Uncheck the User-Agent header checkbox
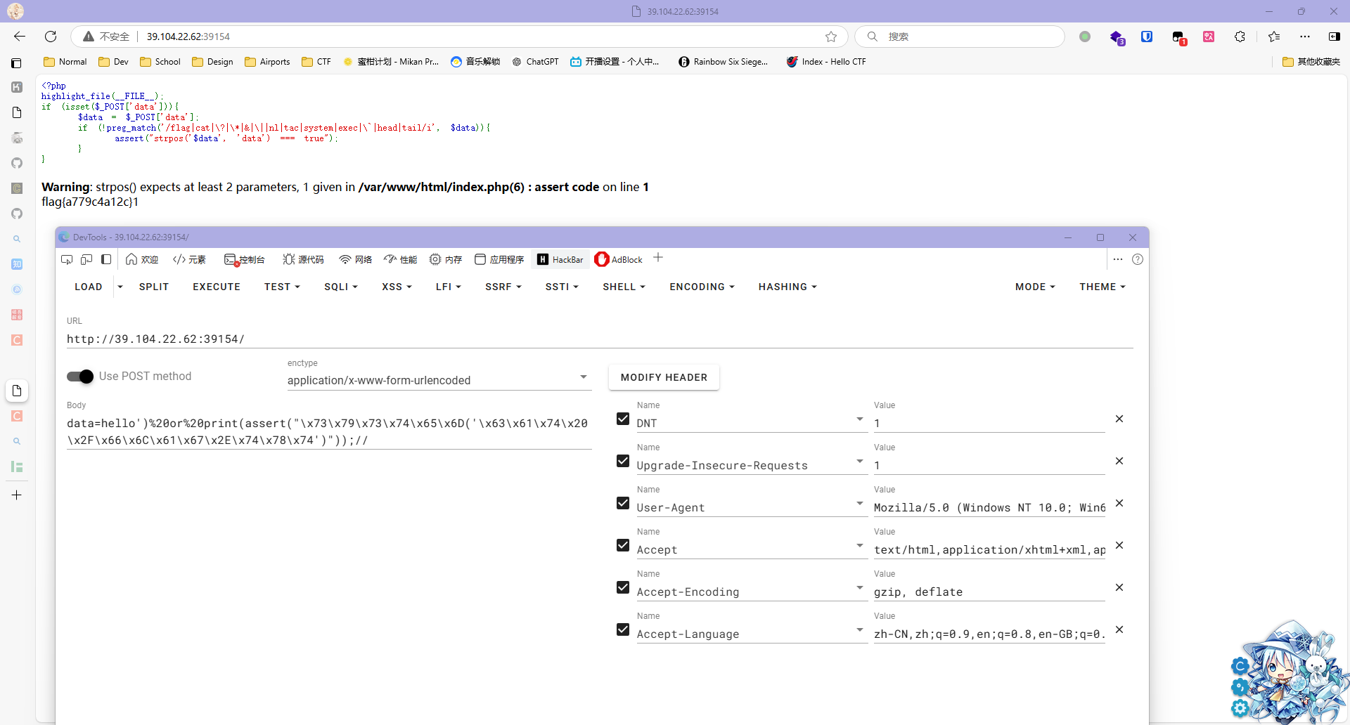Viewport: 1350px width, 725px height. point(623,503)
